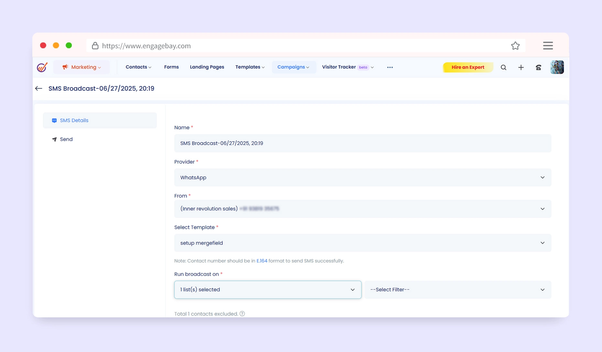Click the contacts excluded help icon

[242, 313]
